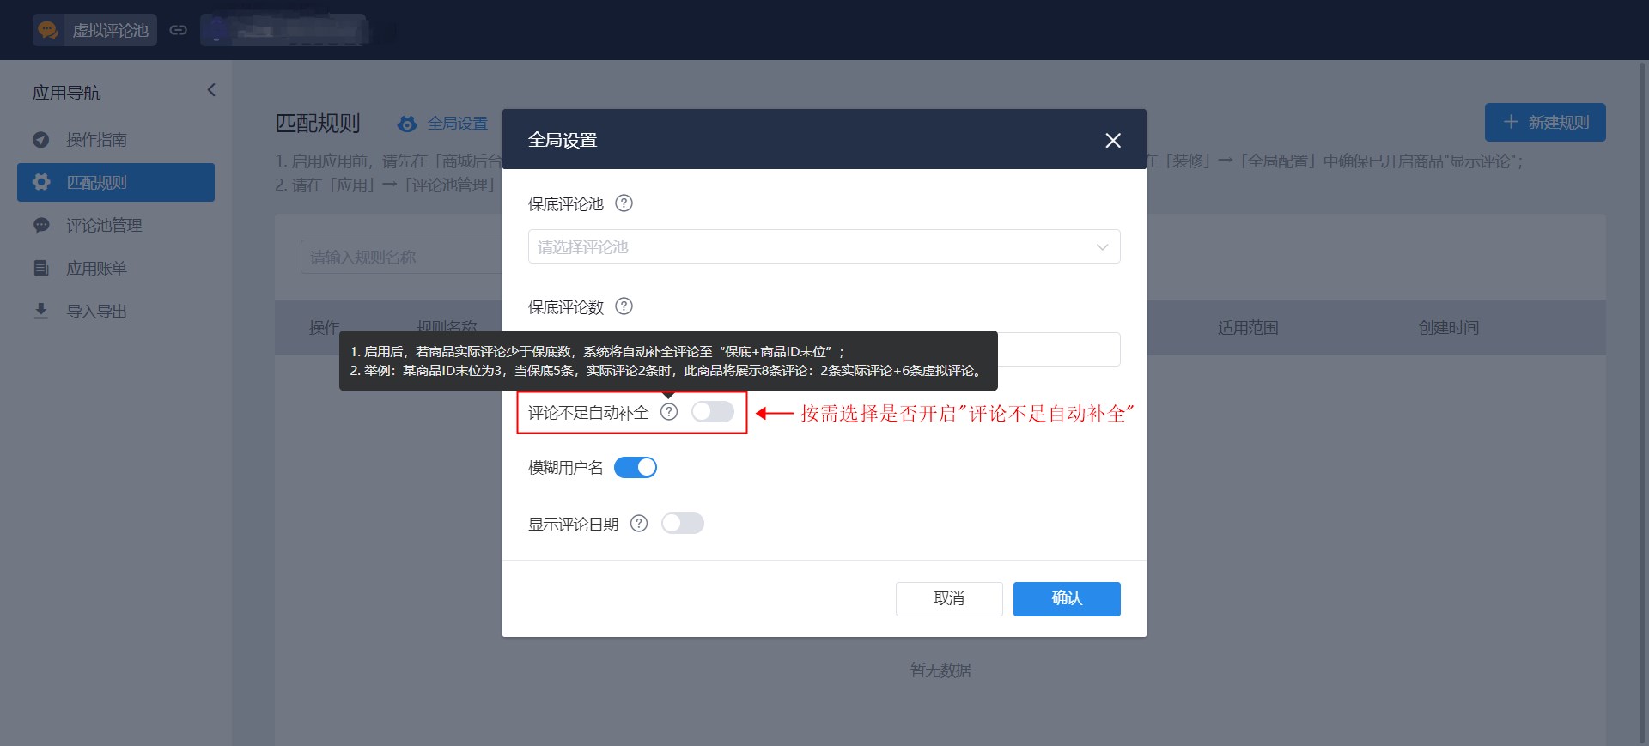The height and width of the screenshot is (746, 1649).
Task: Turn off the 模糊用户名 switch
Action: tap(636, 467)
